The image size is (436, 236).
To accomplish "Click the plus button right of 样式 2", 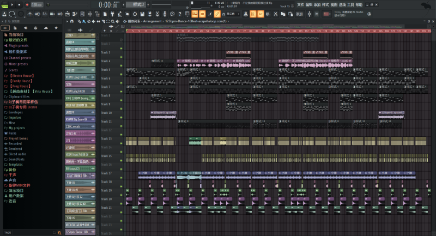I will 148,5.
